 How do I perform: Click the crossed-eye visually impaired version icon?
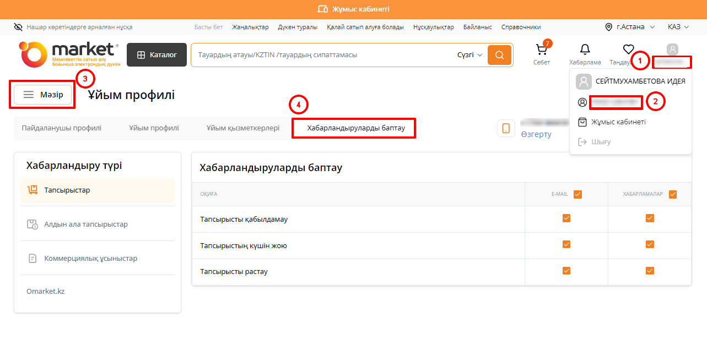19,27
